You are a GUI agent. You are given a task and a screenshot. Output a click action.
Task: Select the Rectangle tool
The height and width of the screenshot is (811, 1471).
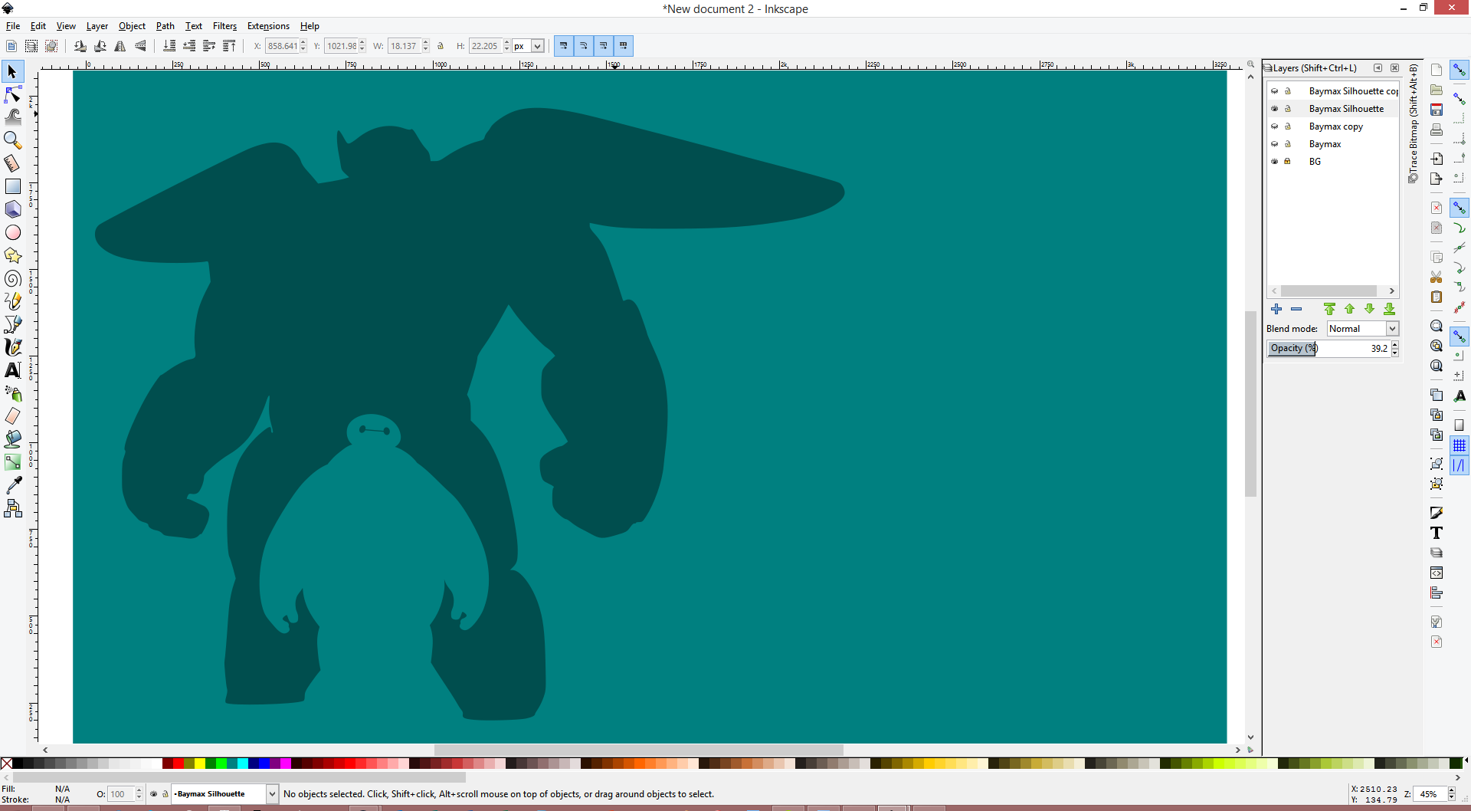(13, 186)
